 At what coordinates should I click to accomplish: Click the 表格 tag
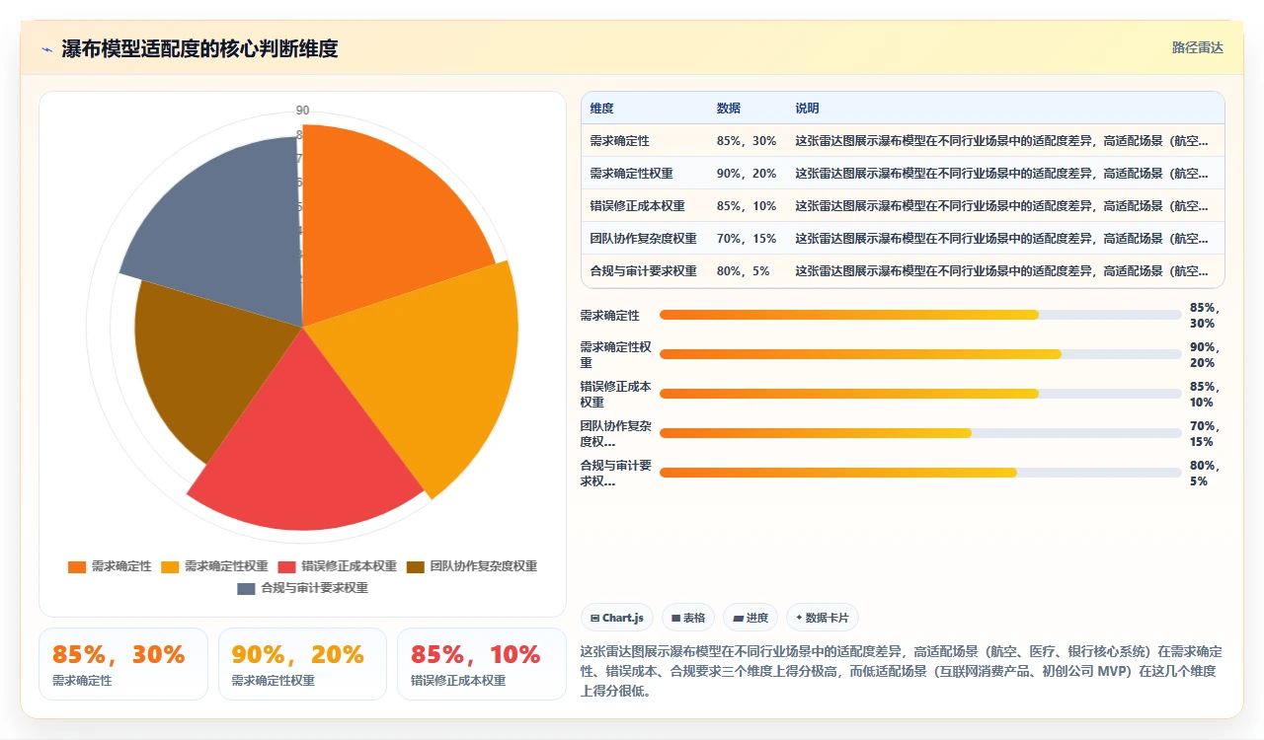[687, 618]
